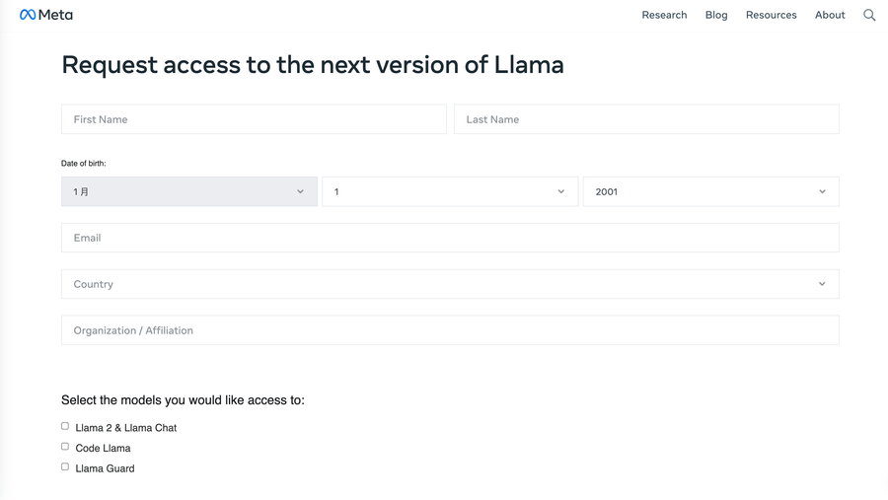Click the day dropdown chevron arrow

(x=561, y=191)
